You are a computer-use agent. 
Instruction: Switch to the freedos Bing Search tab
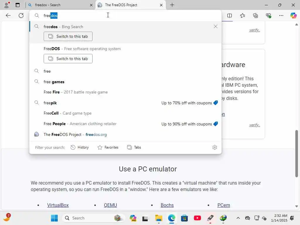68,36
